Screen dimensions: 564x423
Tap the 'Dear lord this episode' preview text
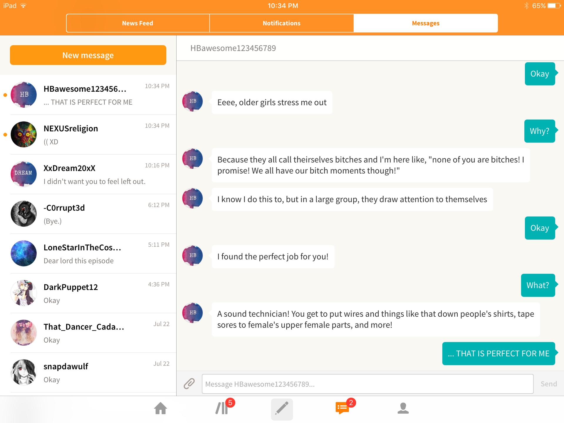click(x=78, y=261)
